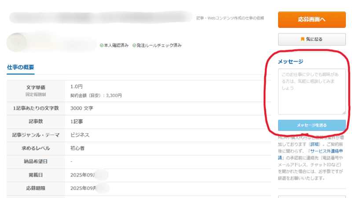Click the 掲載日 label
The image size is (352, 198).
coord(36,175)
